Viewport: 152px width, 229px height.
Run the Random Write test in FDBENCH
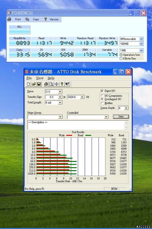point(107,41)
